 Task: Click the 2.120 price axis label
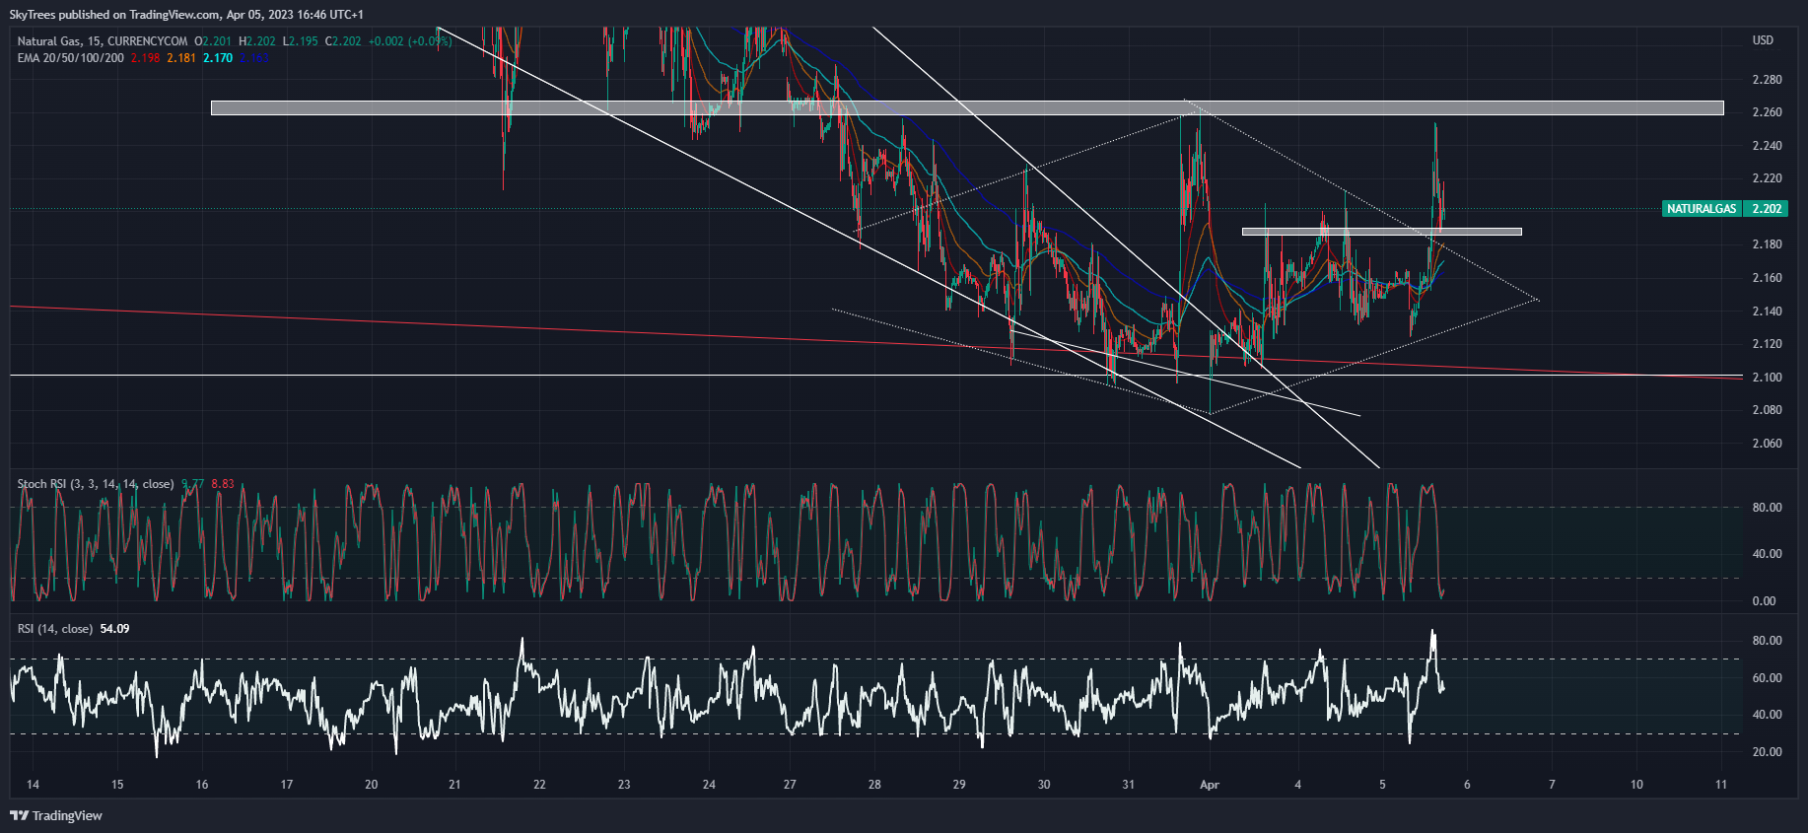click(1768, 344)
